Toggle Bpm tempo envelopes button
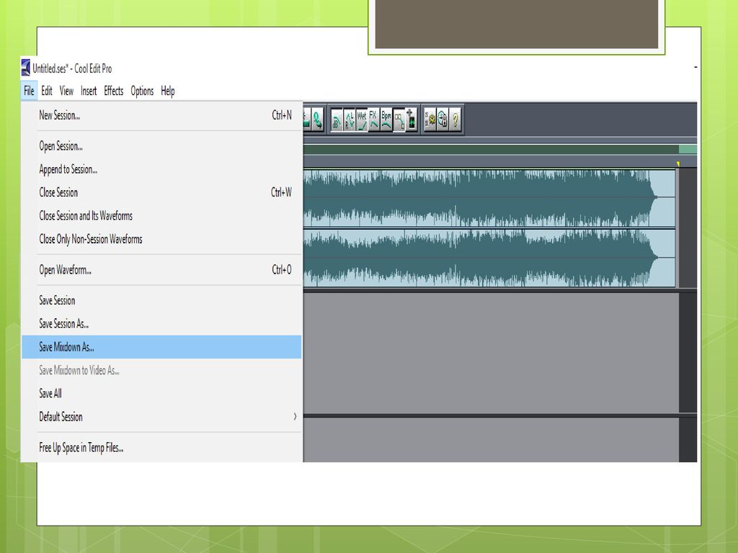This screenshot has height=553, width=738. tap(386, 120)
